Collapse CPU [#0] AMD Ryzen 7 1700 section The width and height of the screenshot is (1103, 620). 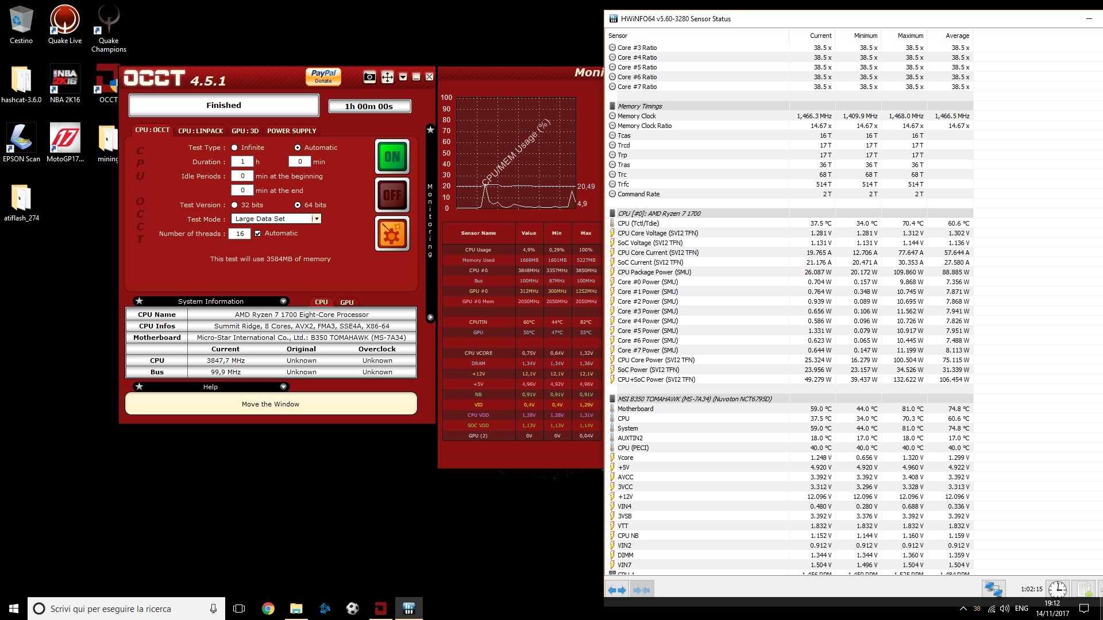tap(612, 214)
